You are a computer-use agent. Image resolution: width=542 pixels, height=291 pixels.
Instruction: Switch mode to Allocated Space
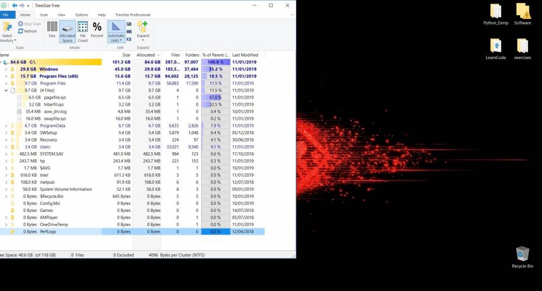(67, 31)
